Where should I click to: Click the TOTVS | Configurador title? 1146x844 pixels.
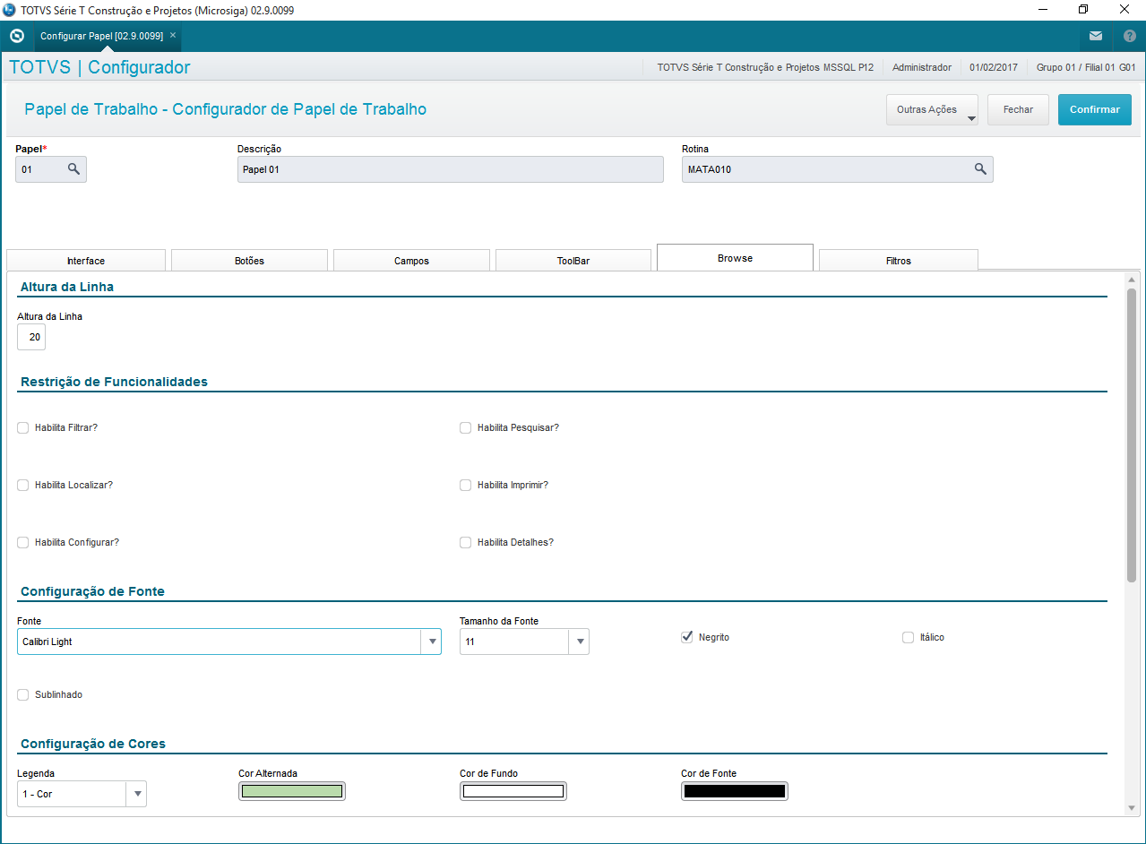coord(99,67)
